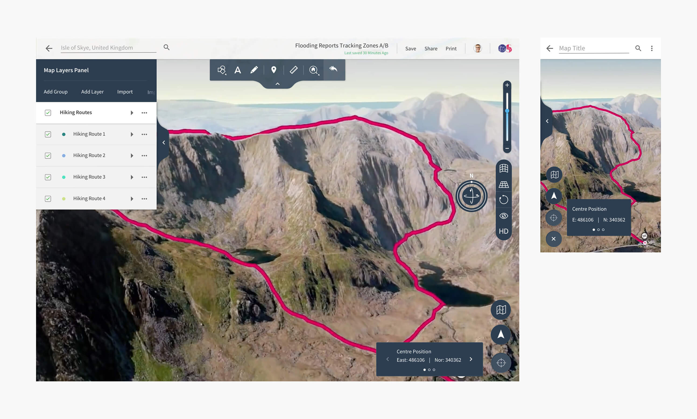The image size is (697, 419).
Task: Click the Import tab in layers panel
Action: tap(125, 92)
